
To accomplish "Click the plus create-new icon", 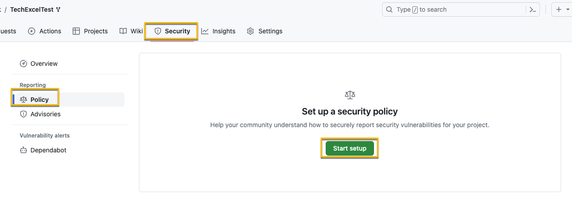I will [559, 9].
